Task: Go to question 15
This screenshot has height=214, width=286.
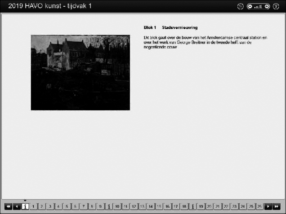Action: [159, 206]
